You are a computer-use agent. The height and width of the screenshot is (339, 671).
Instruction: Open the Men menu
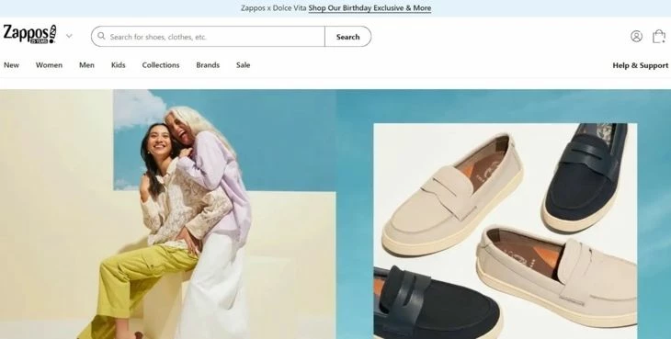[x=86, y=65]
